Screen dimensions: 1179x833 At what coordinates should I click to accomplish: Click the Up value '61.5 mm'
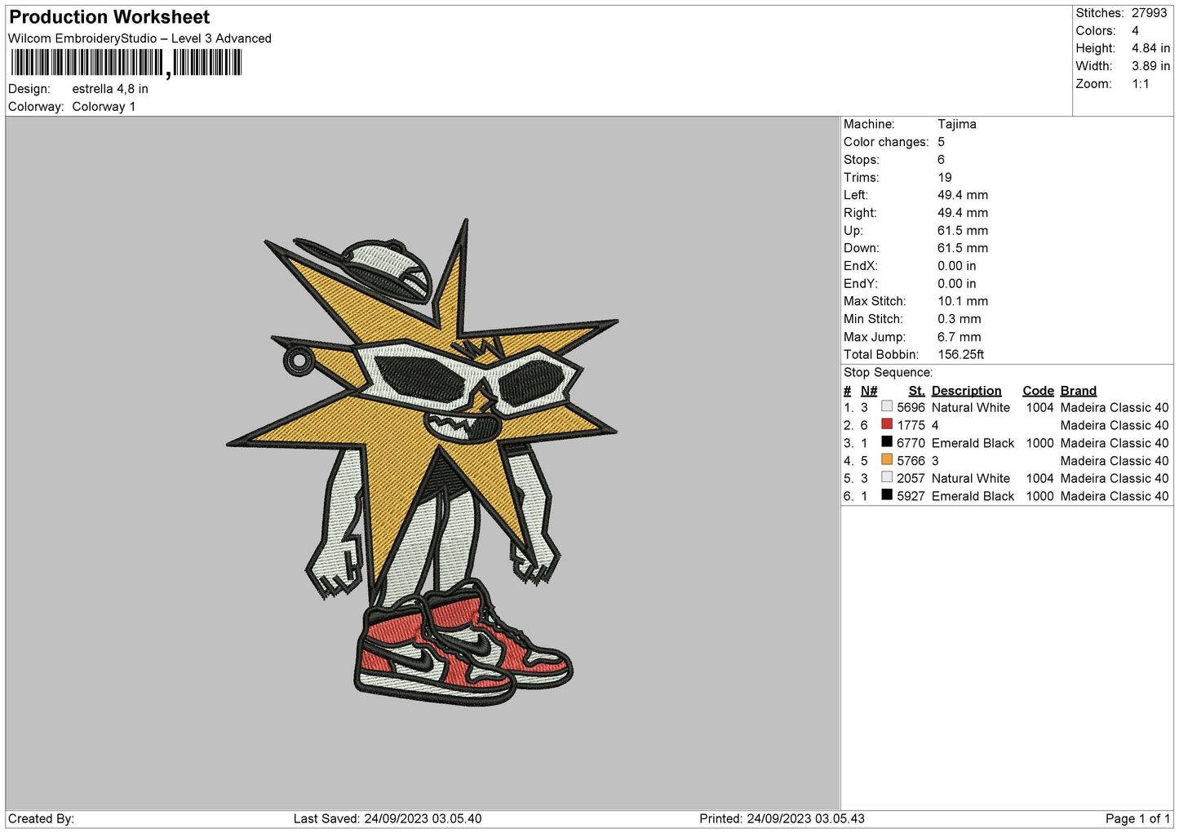[x=963, y=230]
